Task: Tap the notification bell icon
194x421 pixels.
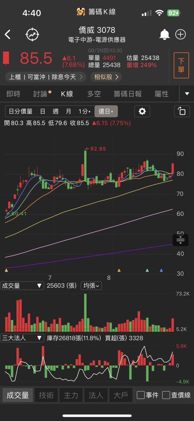Action: pyautogui.click(x=164, y=34)
